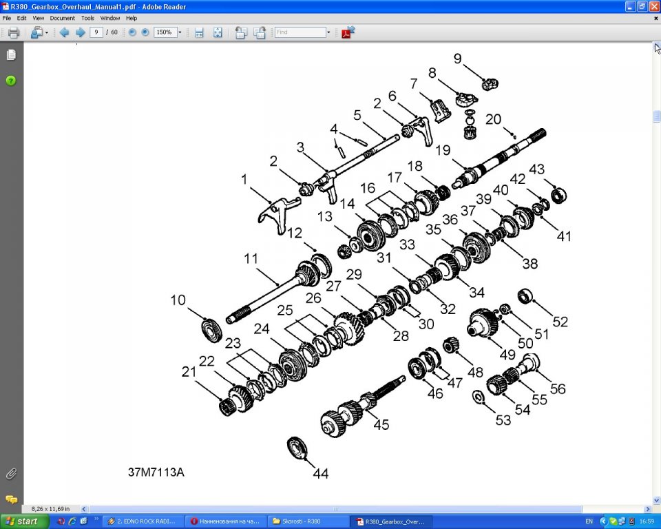The image size is (661, 529).
Task: Open the Attachments paperclip panel
Action: (x=11, y=474)
